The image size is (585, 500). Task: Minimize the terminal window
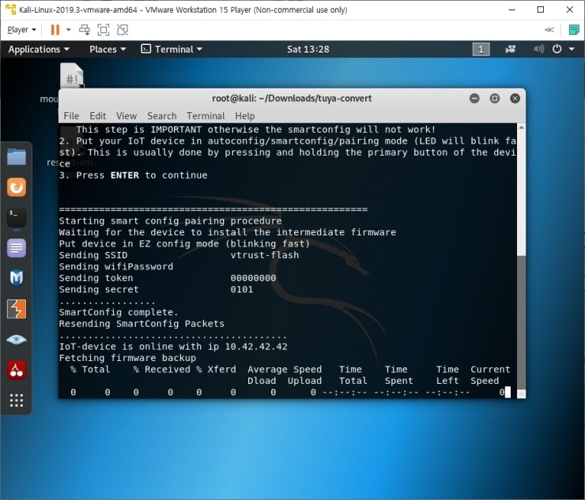coord(474,99)
